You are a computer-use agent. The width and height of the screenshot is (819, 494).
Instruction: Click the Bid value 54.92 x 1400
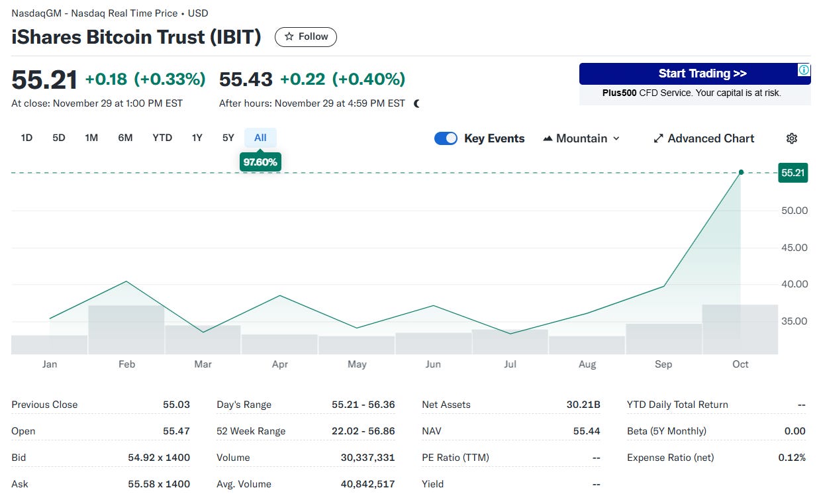point(159,458)
